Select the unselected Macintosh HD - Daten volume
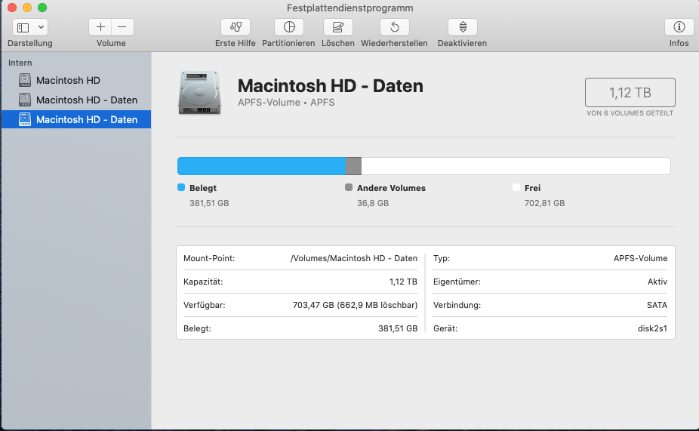 [x=86, y=100]
